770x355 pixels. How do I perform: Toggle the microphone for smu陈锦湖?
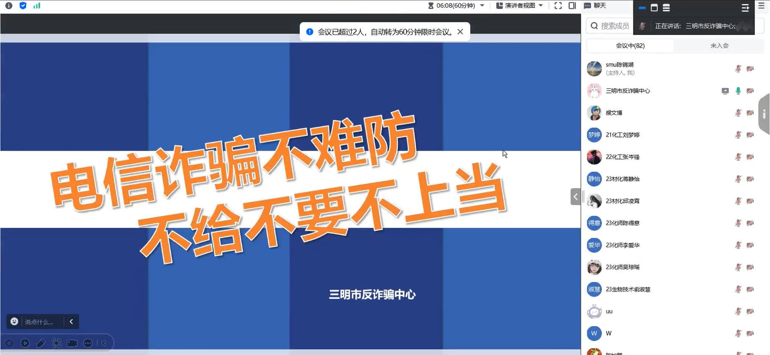pos(738,69)
